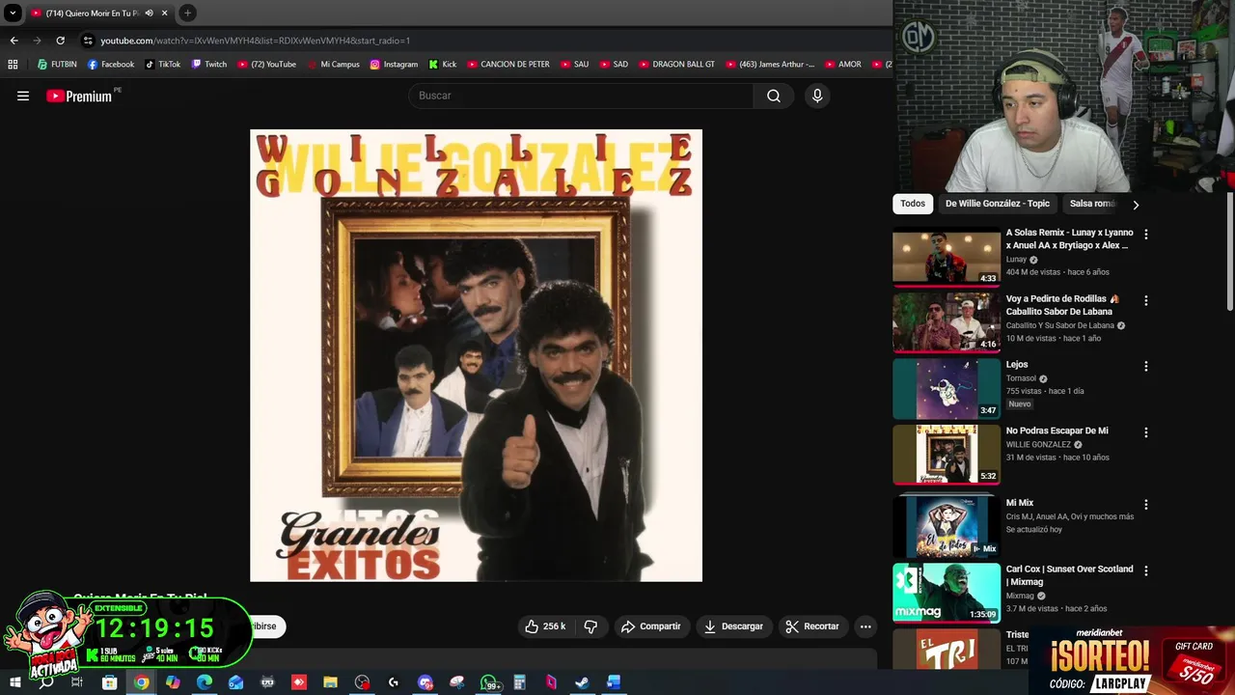
Task: Show more filter chips with right arrow
Action: click(1136, 205)
